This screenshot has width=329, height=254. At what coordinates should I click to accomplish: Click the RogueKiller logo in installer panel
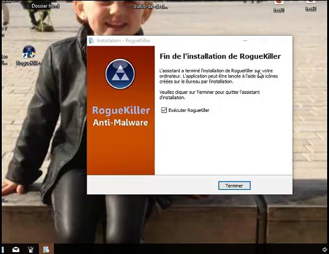click(x=120, y=74)
